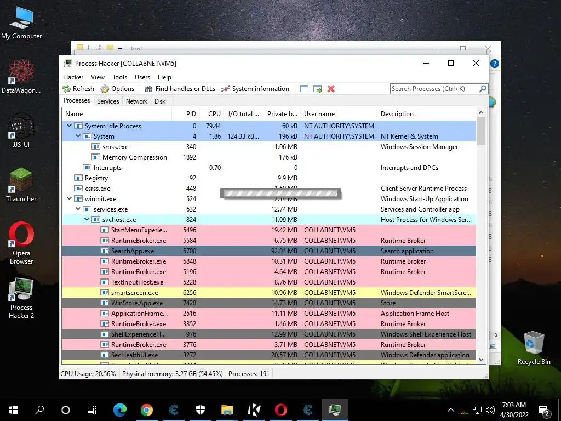
Task: Sort by the CPU column header
Action: 211,114
